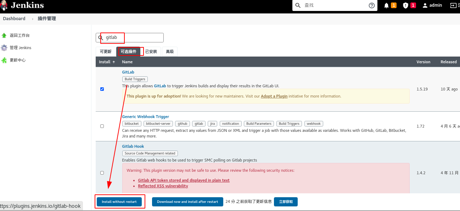This screenshot has height=211, width=460.
Task: Click the search magnifier in header
Action: point(298,5)
